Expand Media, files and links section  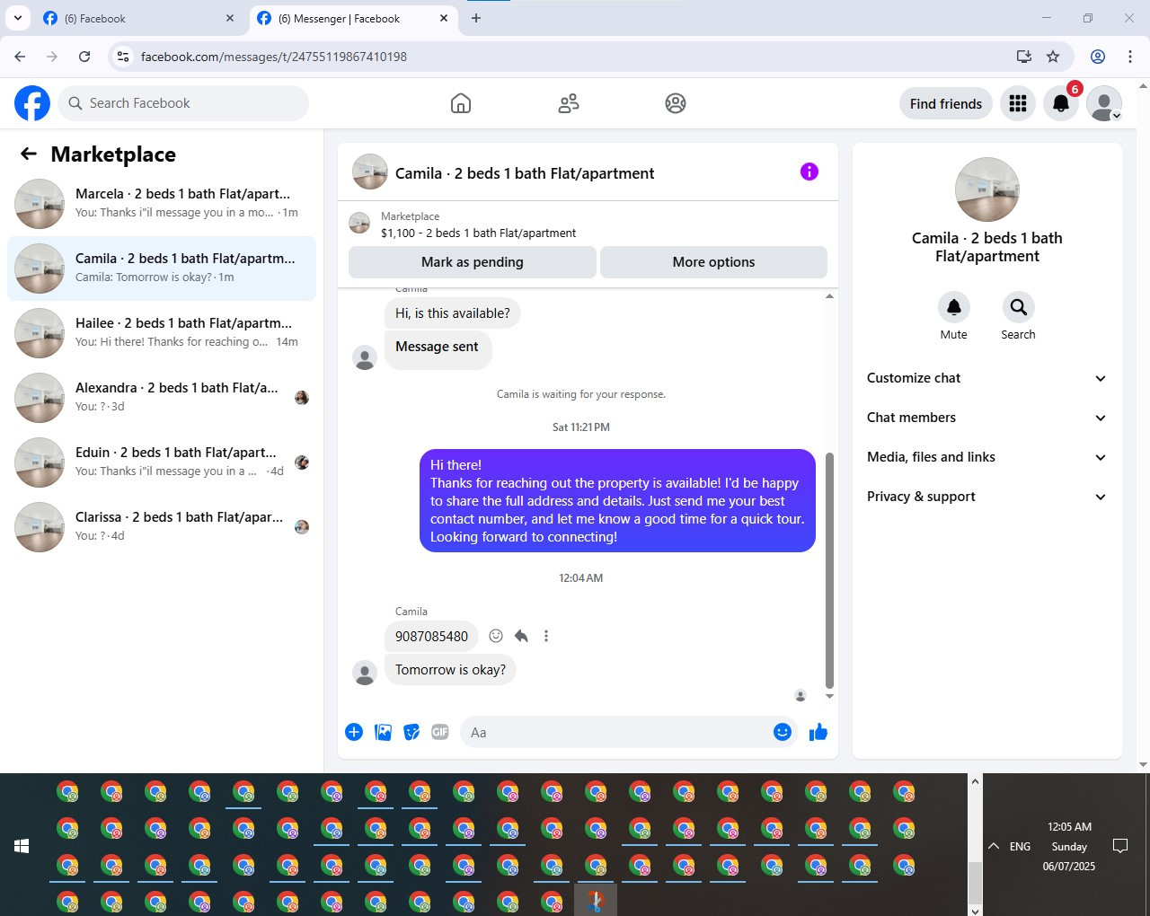point(986,457)
